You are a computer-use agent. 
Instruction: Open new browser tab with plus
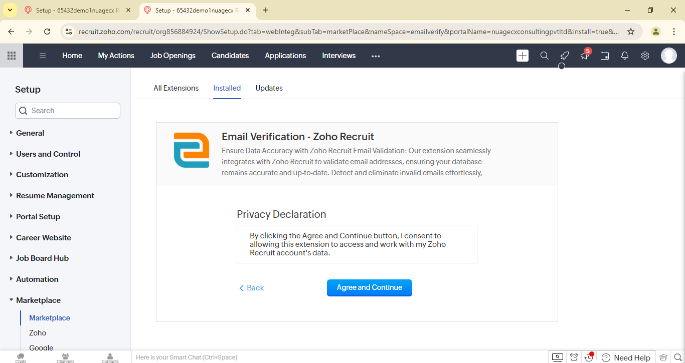point(266,10)
